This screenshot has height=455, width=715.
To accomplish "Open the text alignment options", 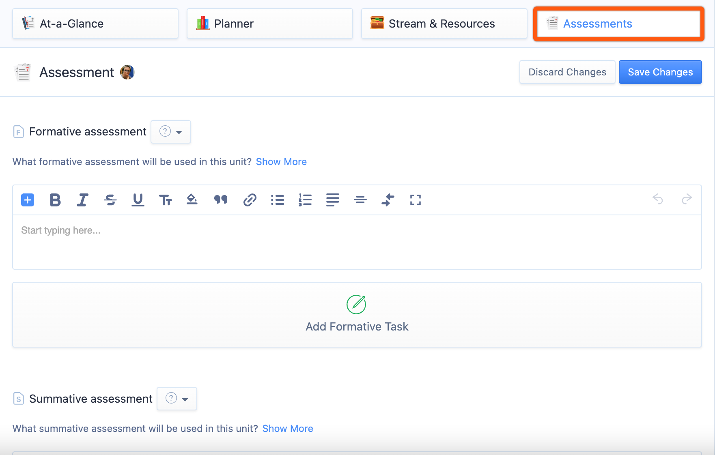I will click(x=333, y=200).
